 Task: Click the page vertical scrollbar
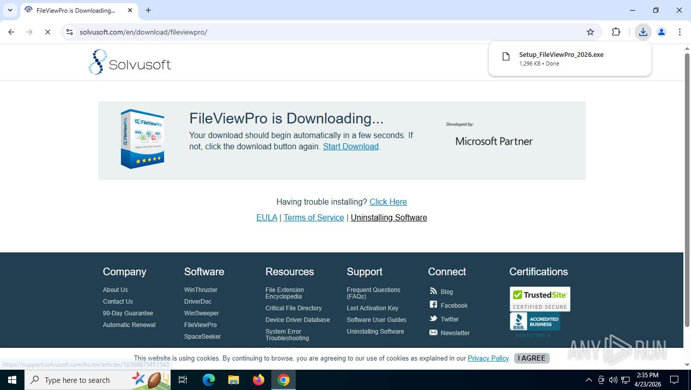[x=687, y=190]
